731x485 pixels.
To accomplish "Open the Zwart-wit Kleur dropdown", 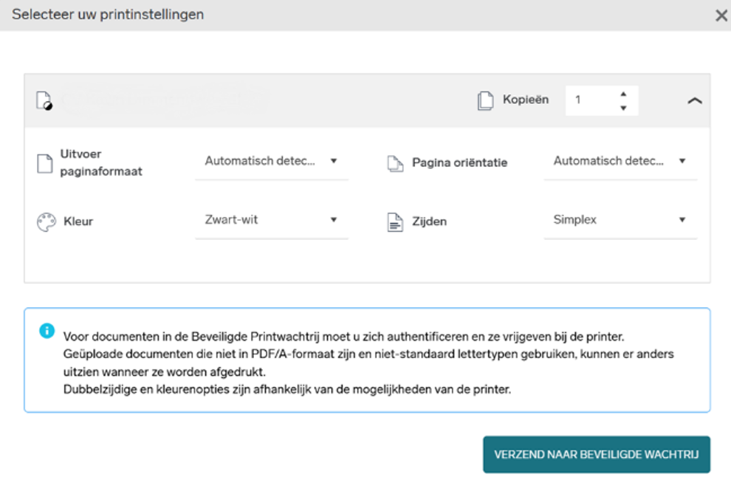I will tap(272, 220).
